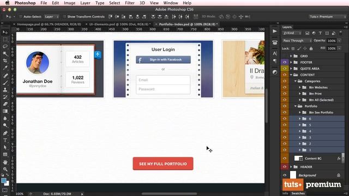Filter layers by pixel layers icon

(307, 33)
